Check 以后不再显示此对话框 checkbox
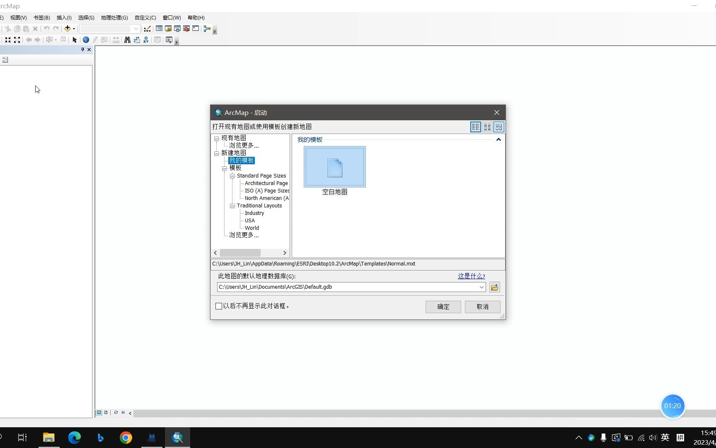The height and width of the screenshot is (448, 716). [x=219, y=306]
